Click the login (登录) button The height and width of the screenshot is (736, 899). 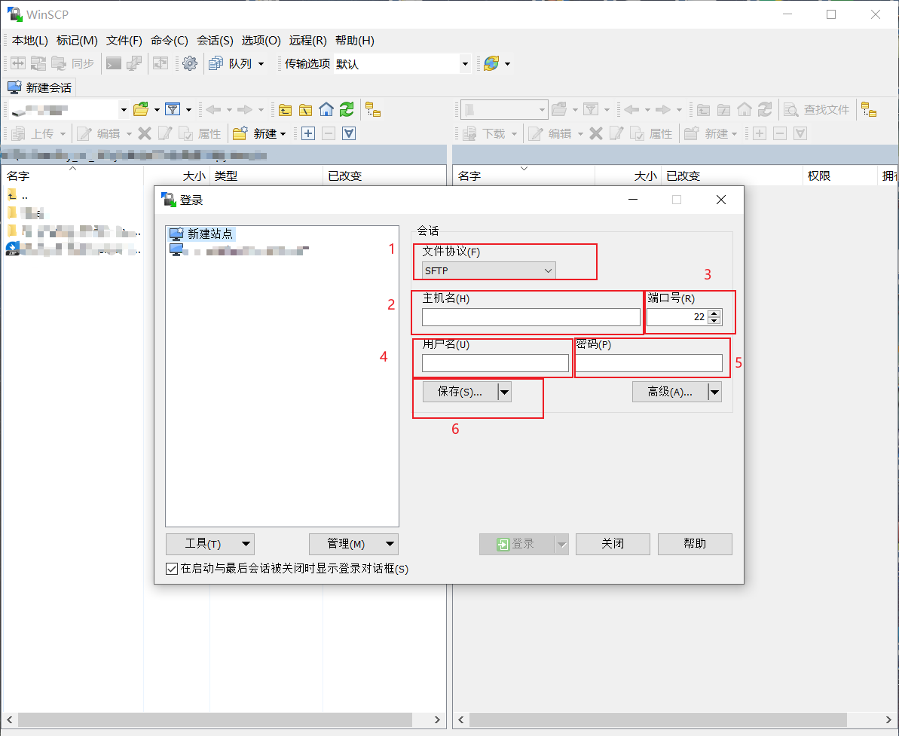coord(517,544)
